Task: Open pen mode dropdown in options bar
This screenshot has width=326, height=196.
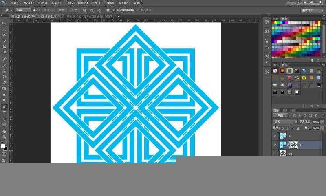Action: pos(23,10)
